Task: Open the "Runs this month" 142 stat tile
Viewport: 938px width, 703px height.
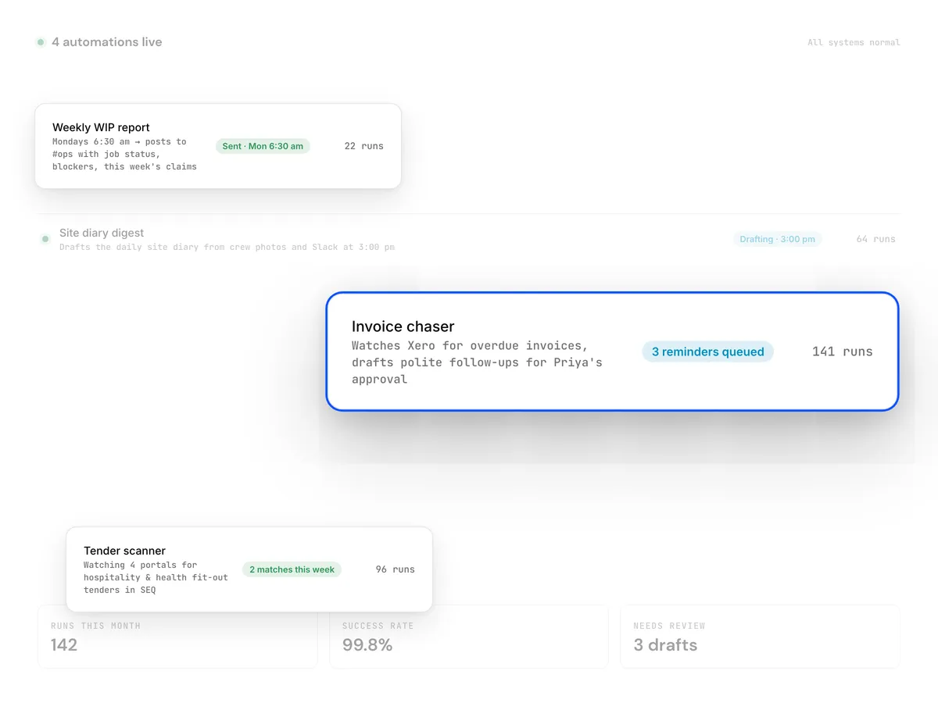Action: (x=177, y=637)
